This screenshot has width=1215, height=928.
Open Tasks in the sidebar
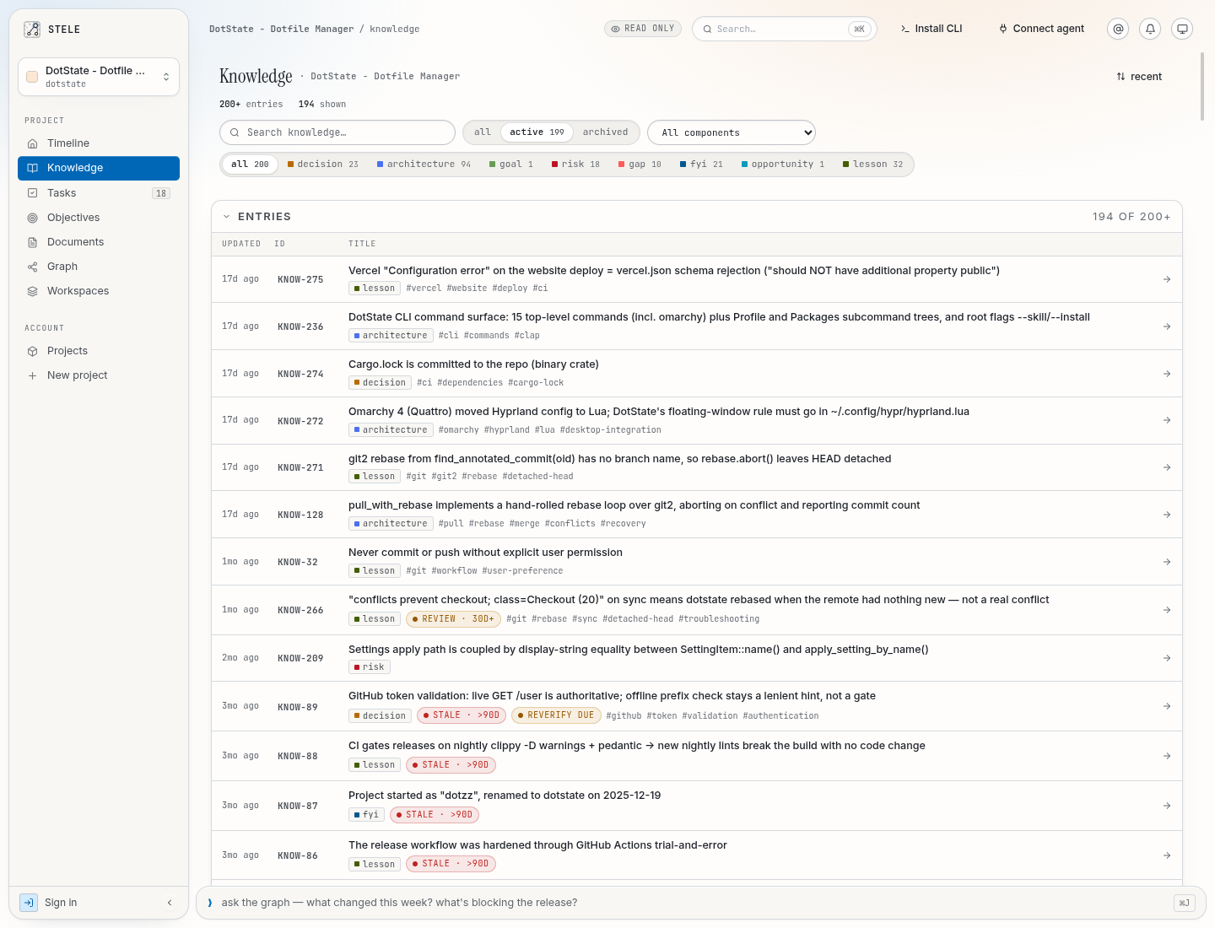(99, 193)
